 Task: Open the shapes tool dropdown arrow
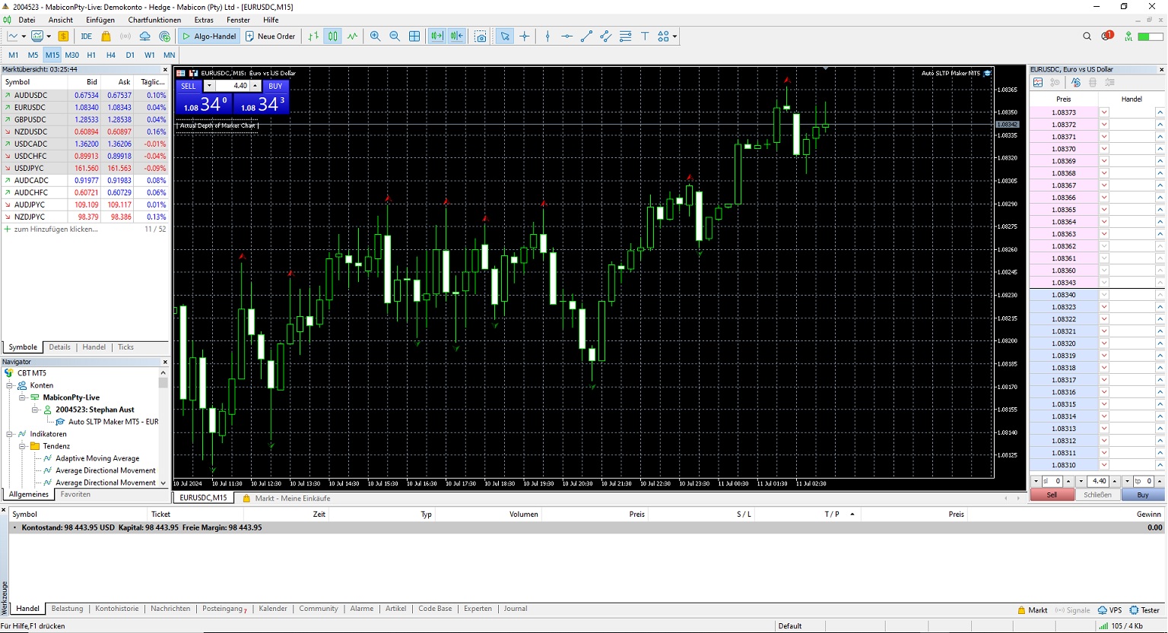pos(674,36)
